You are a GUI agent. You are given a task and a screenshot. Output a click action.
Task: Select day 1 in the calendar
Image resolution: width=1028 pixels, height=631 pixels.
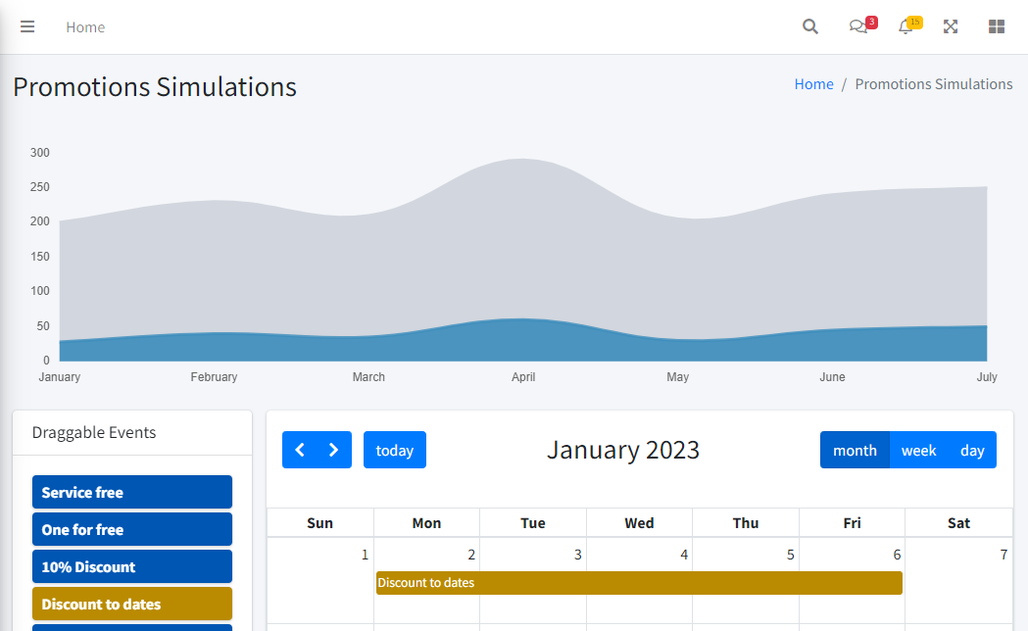pos(366,555)
